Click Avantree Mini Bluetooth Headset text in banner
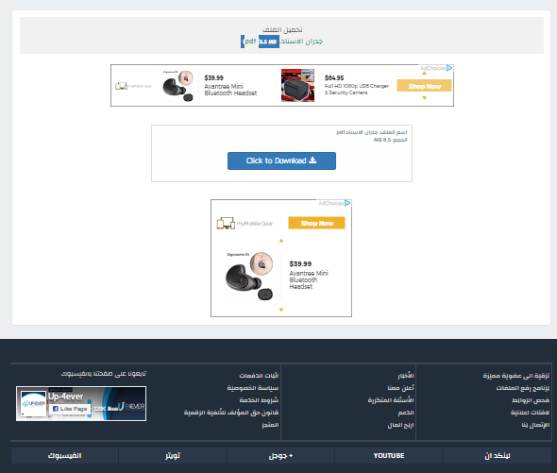The width and height of the screenshot is (557, 473). pos(230,90)
